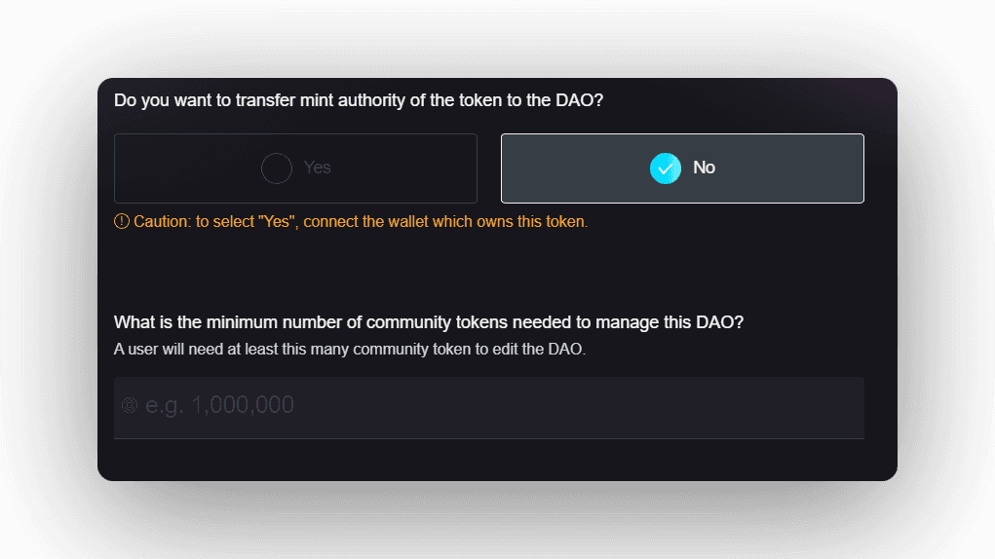
Task: Click the orange caution message about connecting wallet
Action: [x=361, y=221]
